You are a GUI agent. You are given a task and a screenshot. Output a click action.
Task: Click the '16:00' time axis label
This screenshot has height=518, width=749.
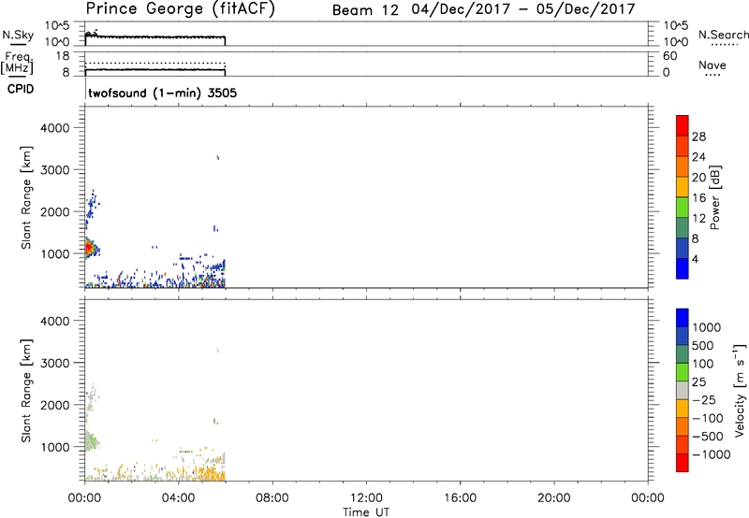coord(460,498)
